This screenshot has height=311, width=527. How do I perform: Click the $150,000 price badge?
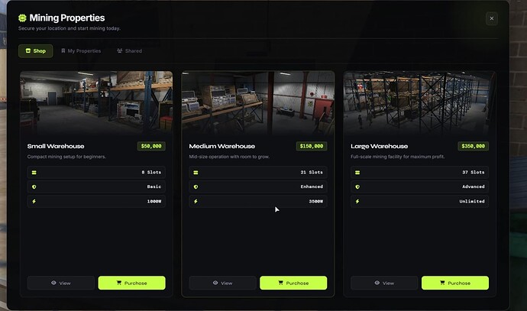click(312, 146)
